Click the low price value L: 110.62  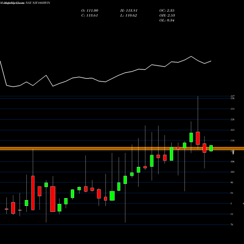tap(128, 16)
